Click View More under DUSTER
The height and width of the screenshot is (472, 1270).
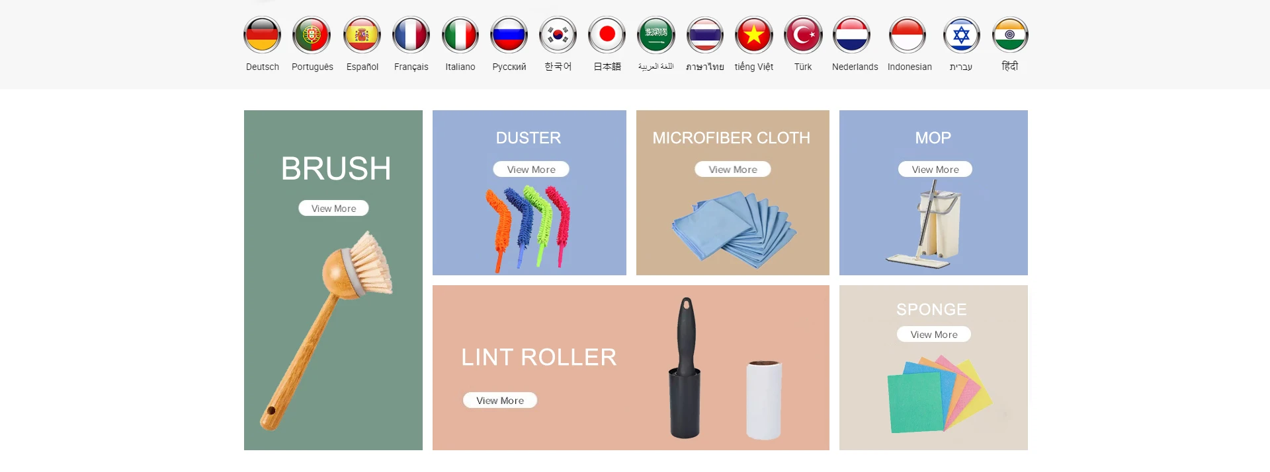coord(531,169)
